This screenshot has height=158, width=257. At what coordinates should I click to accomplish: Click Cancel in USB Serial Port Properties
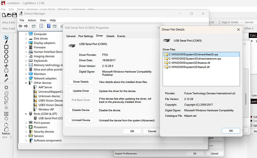click(152, 131)
